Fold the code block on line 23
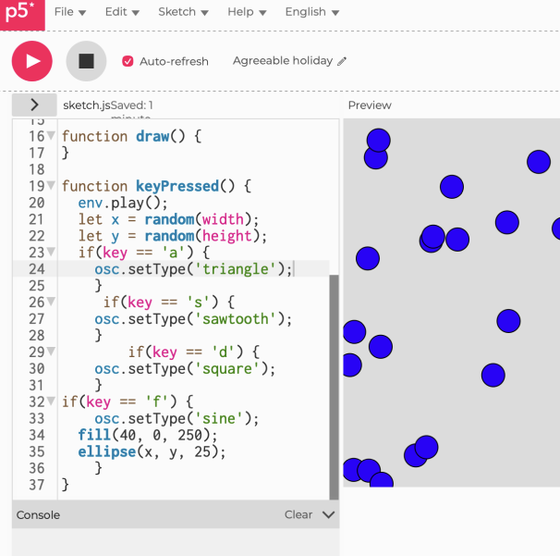 point(52,252)
